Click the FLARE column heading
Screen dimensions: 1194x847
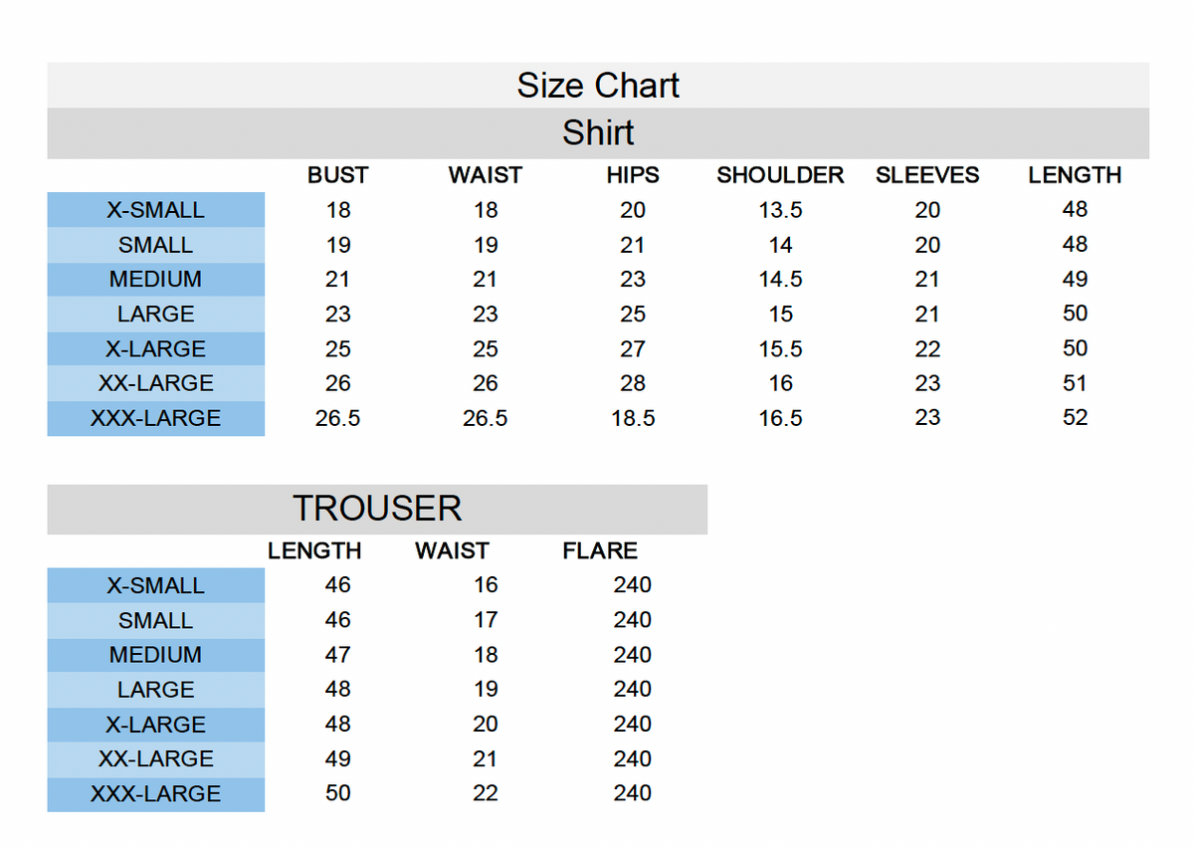click(x=600, y=550)
